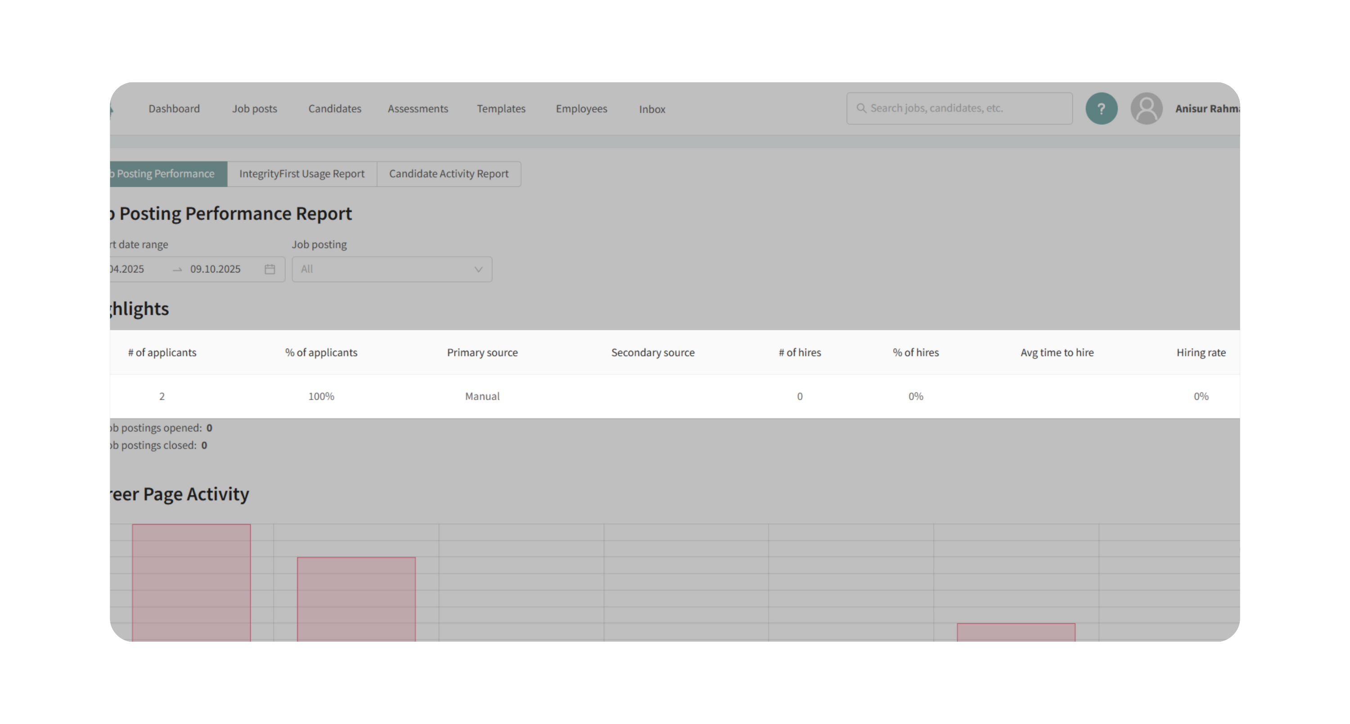The height and width of the screenshot is (724, 1350).
Task: Click the help question mark icon
Action: 1101,108
